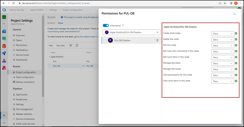Click the identity search input field

pos(131,32)
